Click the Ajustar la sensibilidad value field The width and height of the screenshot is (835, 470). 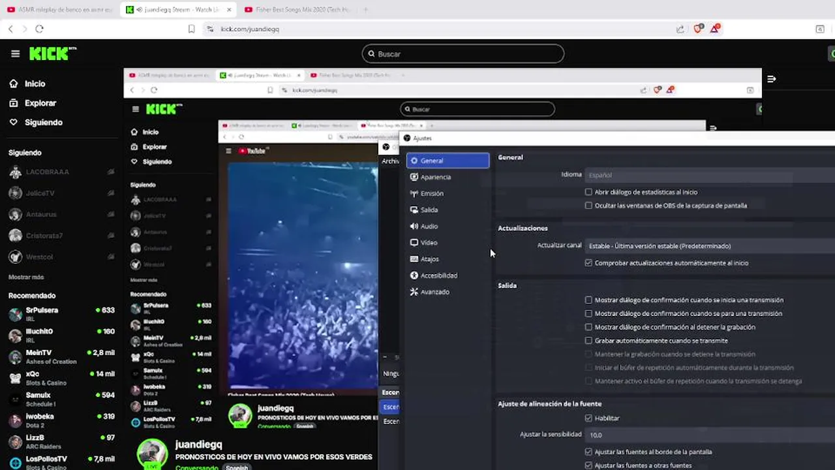coord(710,435)
